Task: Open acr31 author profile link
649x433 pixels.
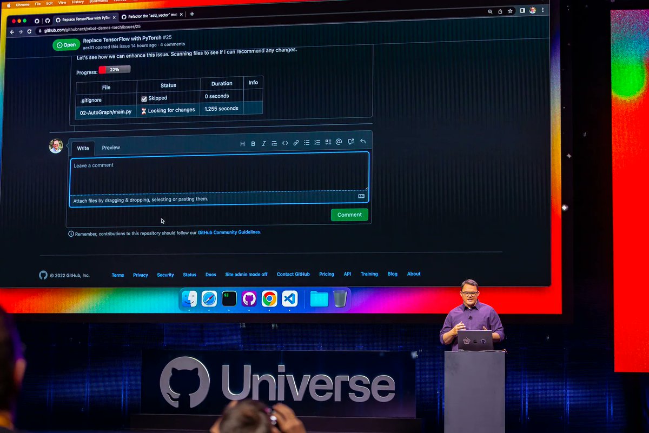Action: pos(88,46)
